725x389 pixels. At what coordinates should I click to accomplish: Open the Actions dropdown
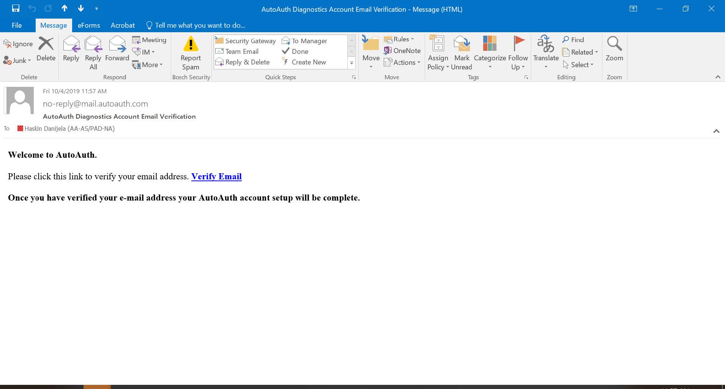click(x=402, y=63)
